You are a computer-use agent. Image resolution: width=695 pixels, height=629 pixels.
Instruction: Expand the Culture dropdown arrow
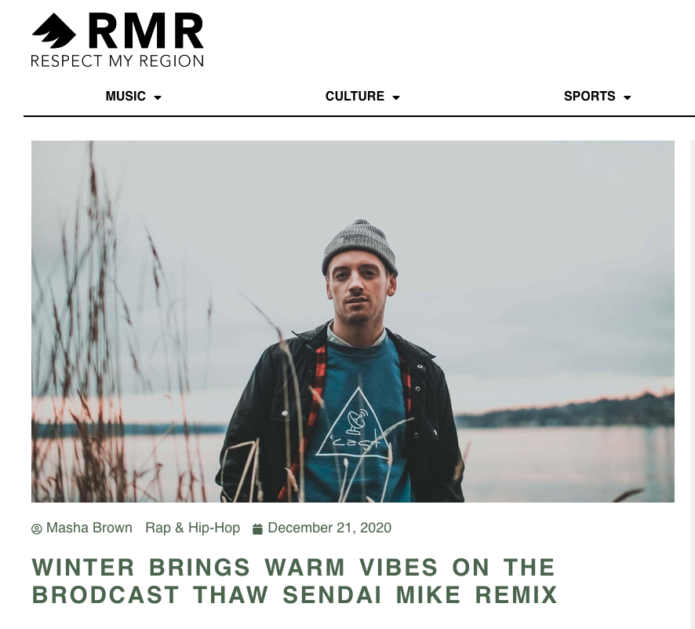pyautogui.click(x=396, y=97)
